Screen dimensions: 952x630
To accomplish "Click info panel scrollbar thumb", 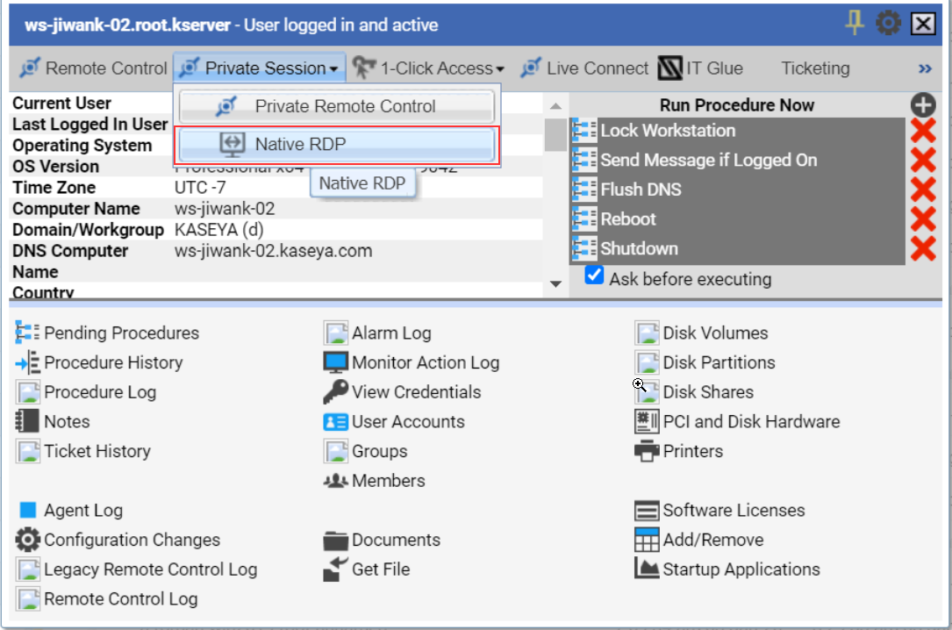I will [555, 135].
